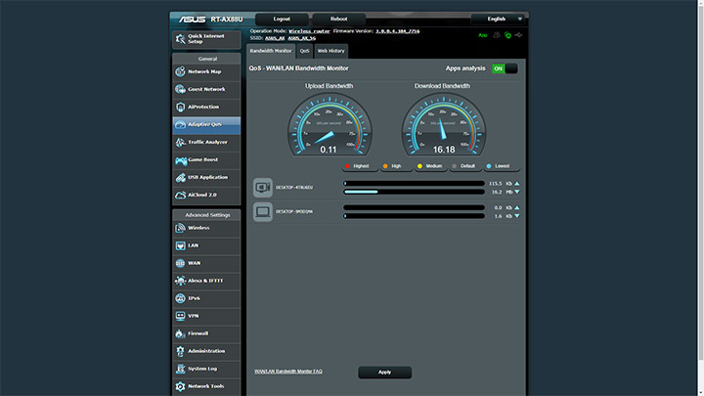This screenshot has height=396, width=704.
Task: Open the System Log page
Action: (x=206, y=369)
